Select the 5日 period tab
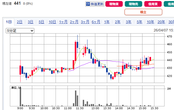Image resolution: width=174 pixels, height=110 pixels. pyautogui.click(x=41, y=22)
